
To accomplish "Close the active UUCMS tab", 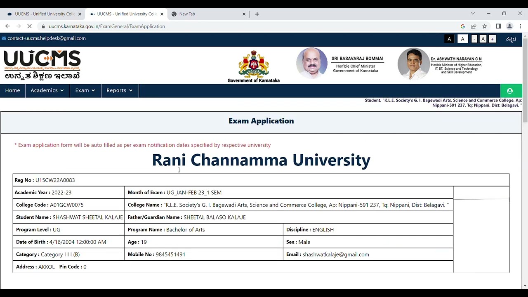I will click(x=162, y=14).
